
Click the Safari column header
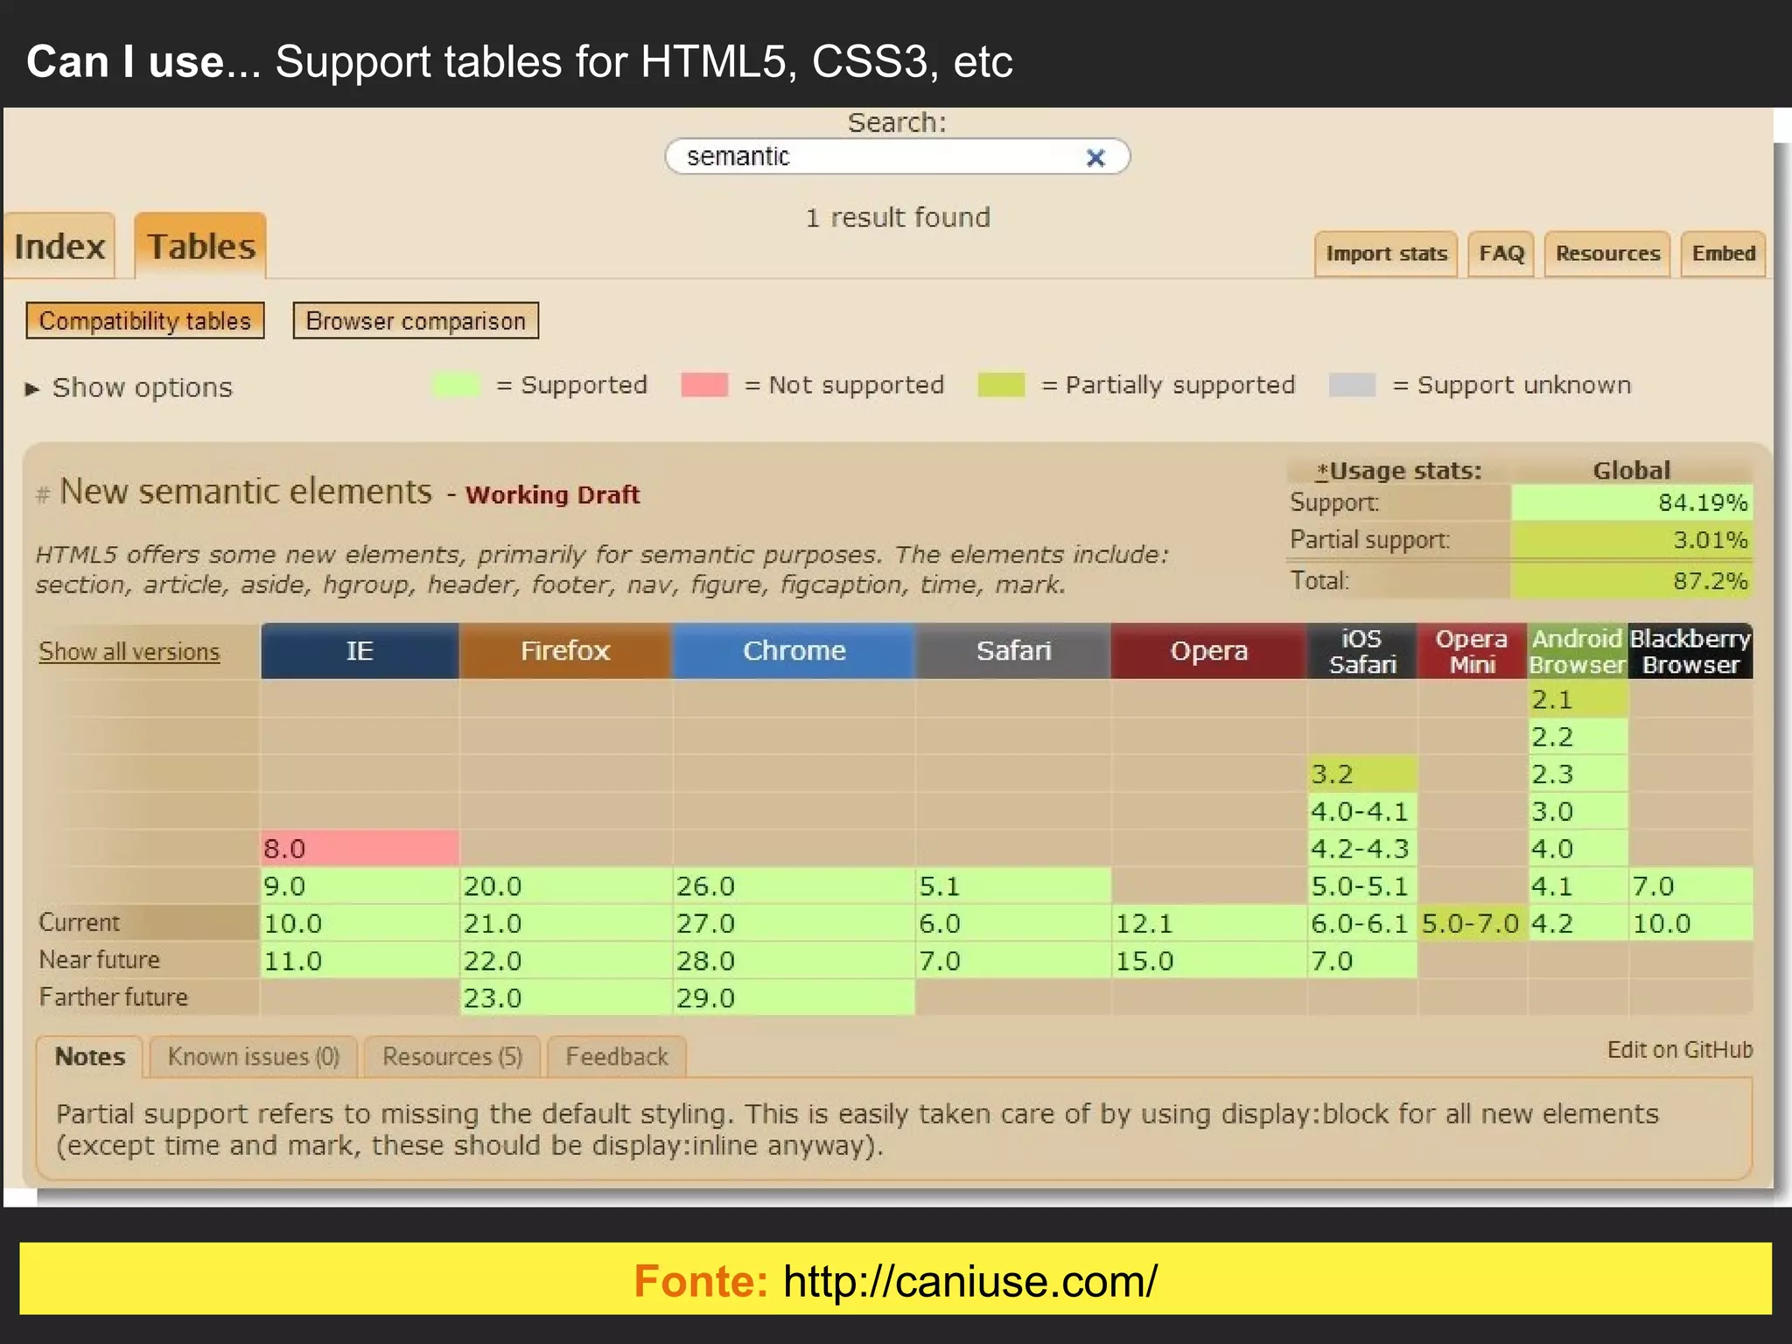pos(1013,651)
